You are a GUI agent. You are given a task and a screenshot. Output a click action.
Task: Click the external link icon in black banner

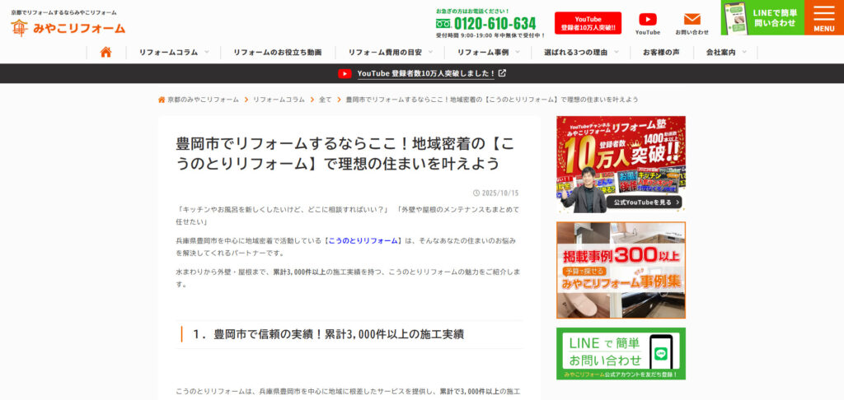(x=502, y=73)
